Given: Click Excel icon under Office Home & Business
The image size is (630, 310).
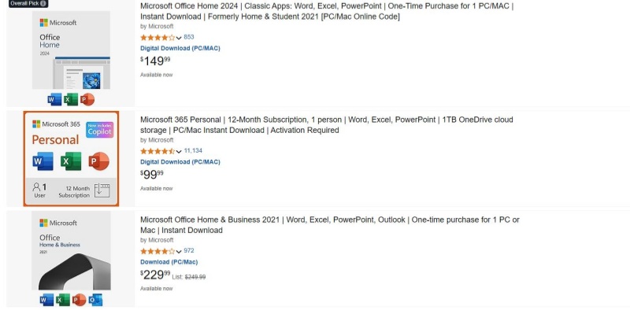Looking at the screenshot, I should (63, 300).
